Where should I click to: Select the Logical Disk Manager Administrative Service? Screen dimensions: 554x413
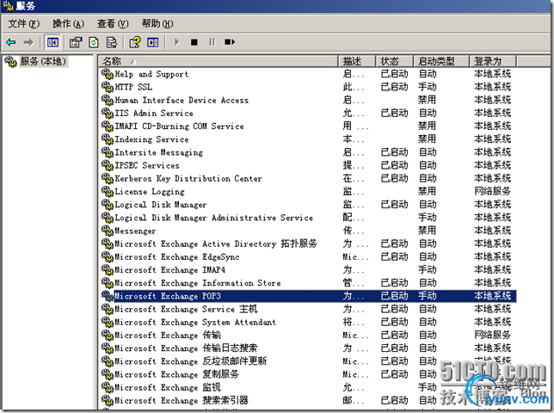(214, 218)
